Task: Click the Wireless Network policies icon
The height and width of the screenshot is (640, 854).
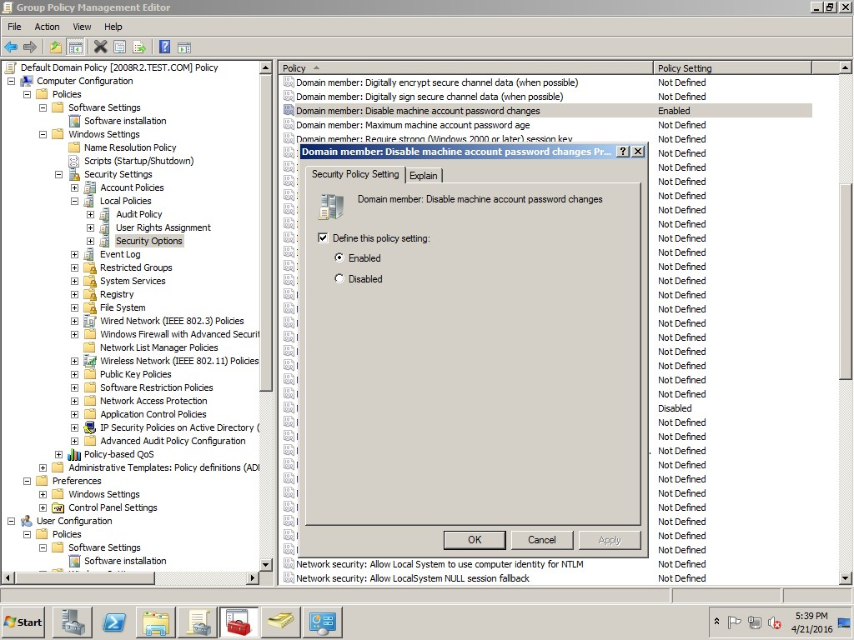Action: (x=90, y=361)
